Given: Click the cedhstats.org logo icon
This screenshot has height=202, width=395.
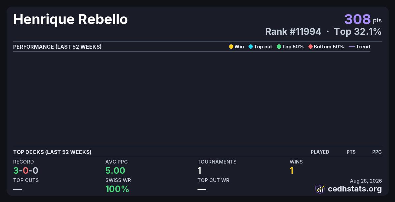Looking at the screenshot, I should pos(320,189).
